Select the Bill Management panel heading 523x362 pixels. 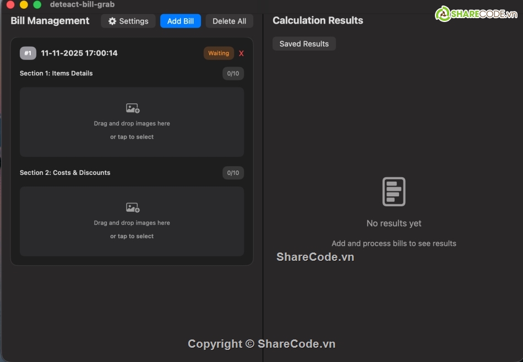pyautogui.click(x=50, y=21)
